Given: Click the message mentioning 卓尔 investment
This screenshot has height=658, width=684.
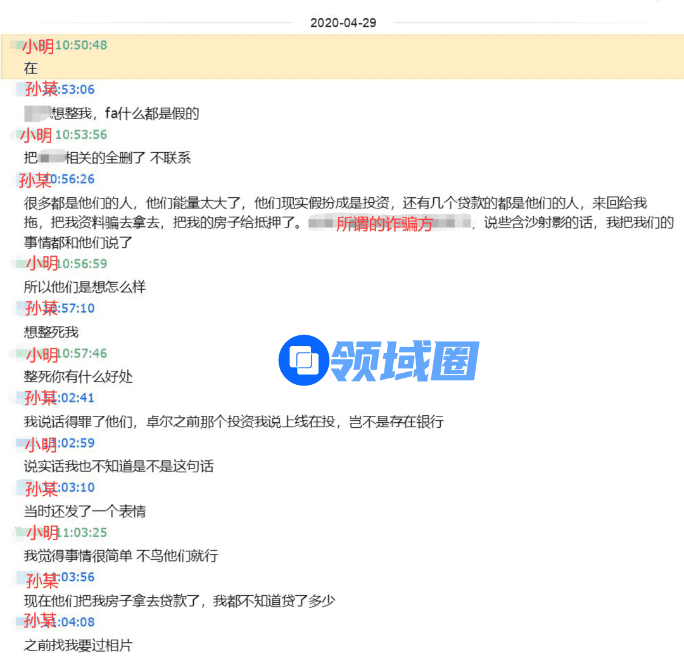Looking at the screenshot, I should point(233,422).
